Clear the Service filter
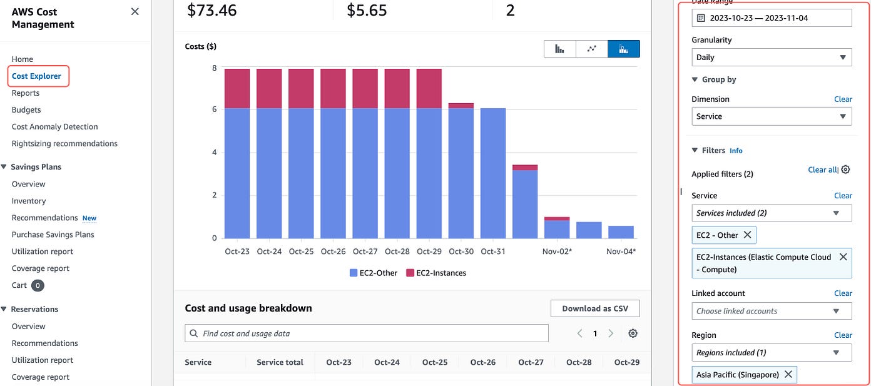 point(843,195)
